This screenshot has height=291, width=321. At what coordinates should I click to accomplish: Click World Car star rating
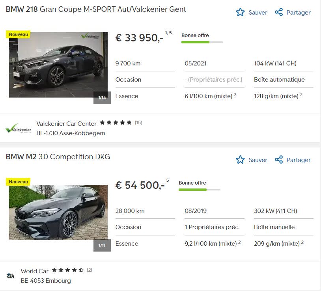coord(67,270)
